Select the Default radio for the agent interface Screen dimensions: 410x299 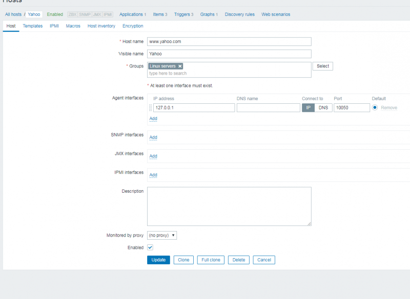(375, 107)
